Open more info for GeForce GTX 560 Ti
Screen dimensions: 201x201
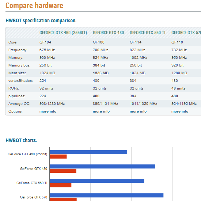[138, 111]
